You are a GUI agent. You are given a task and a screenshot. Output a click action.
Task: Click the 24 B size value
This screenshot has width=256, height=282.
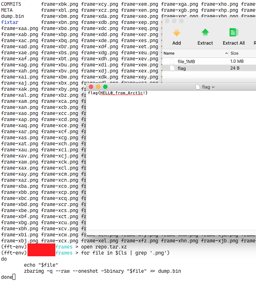coord(235,68)
